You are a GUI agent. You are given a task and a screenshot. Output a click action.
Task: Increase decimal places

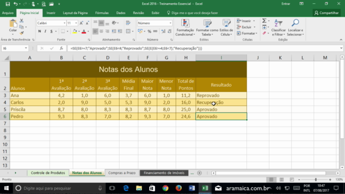[x=163, y=31]
